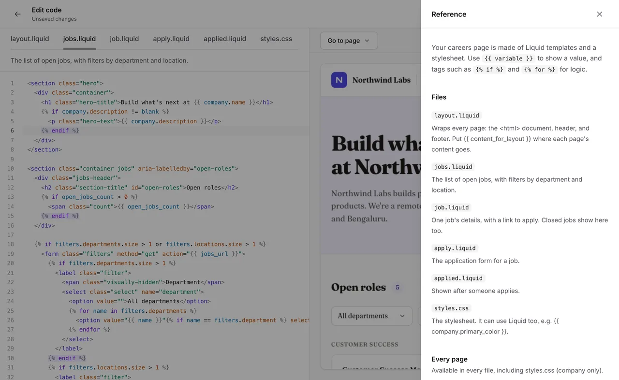619x380 pixels.
Task: Expand the All departments filter in preview
Action: click(x=371, y=316)
